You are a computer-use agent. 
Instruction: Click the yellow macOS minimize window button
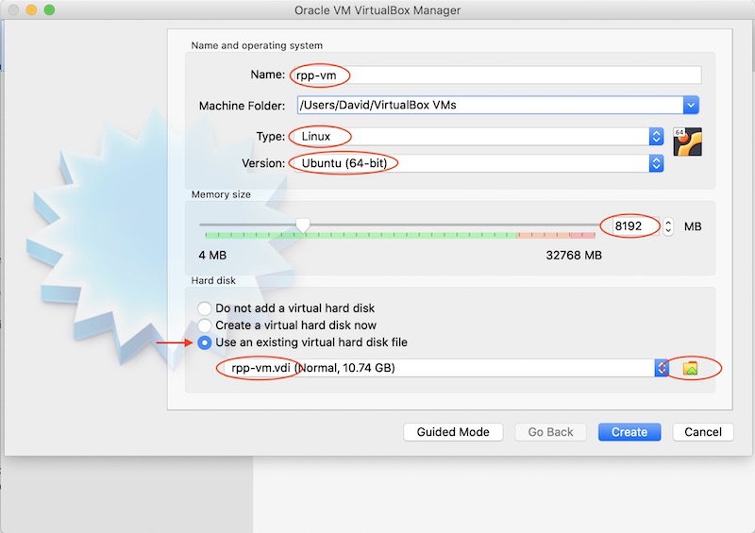pos(31,9)
